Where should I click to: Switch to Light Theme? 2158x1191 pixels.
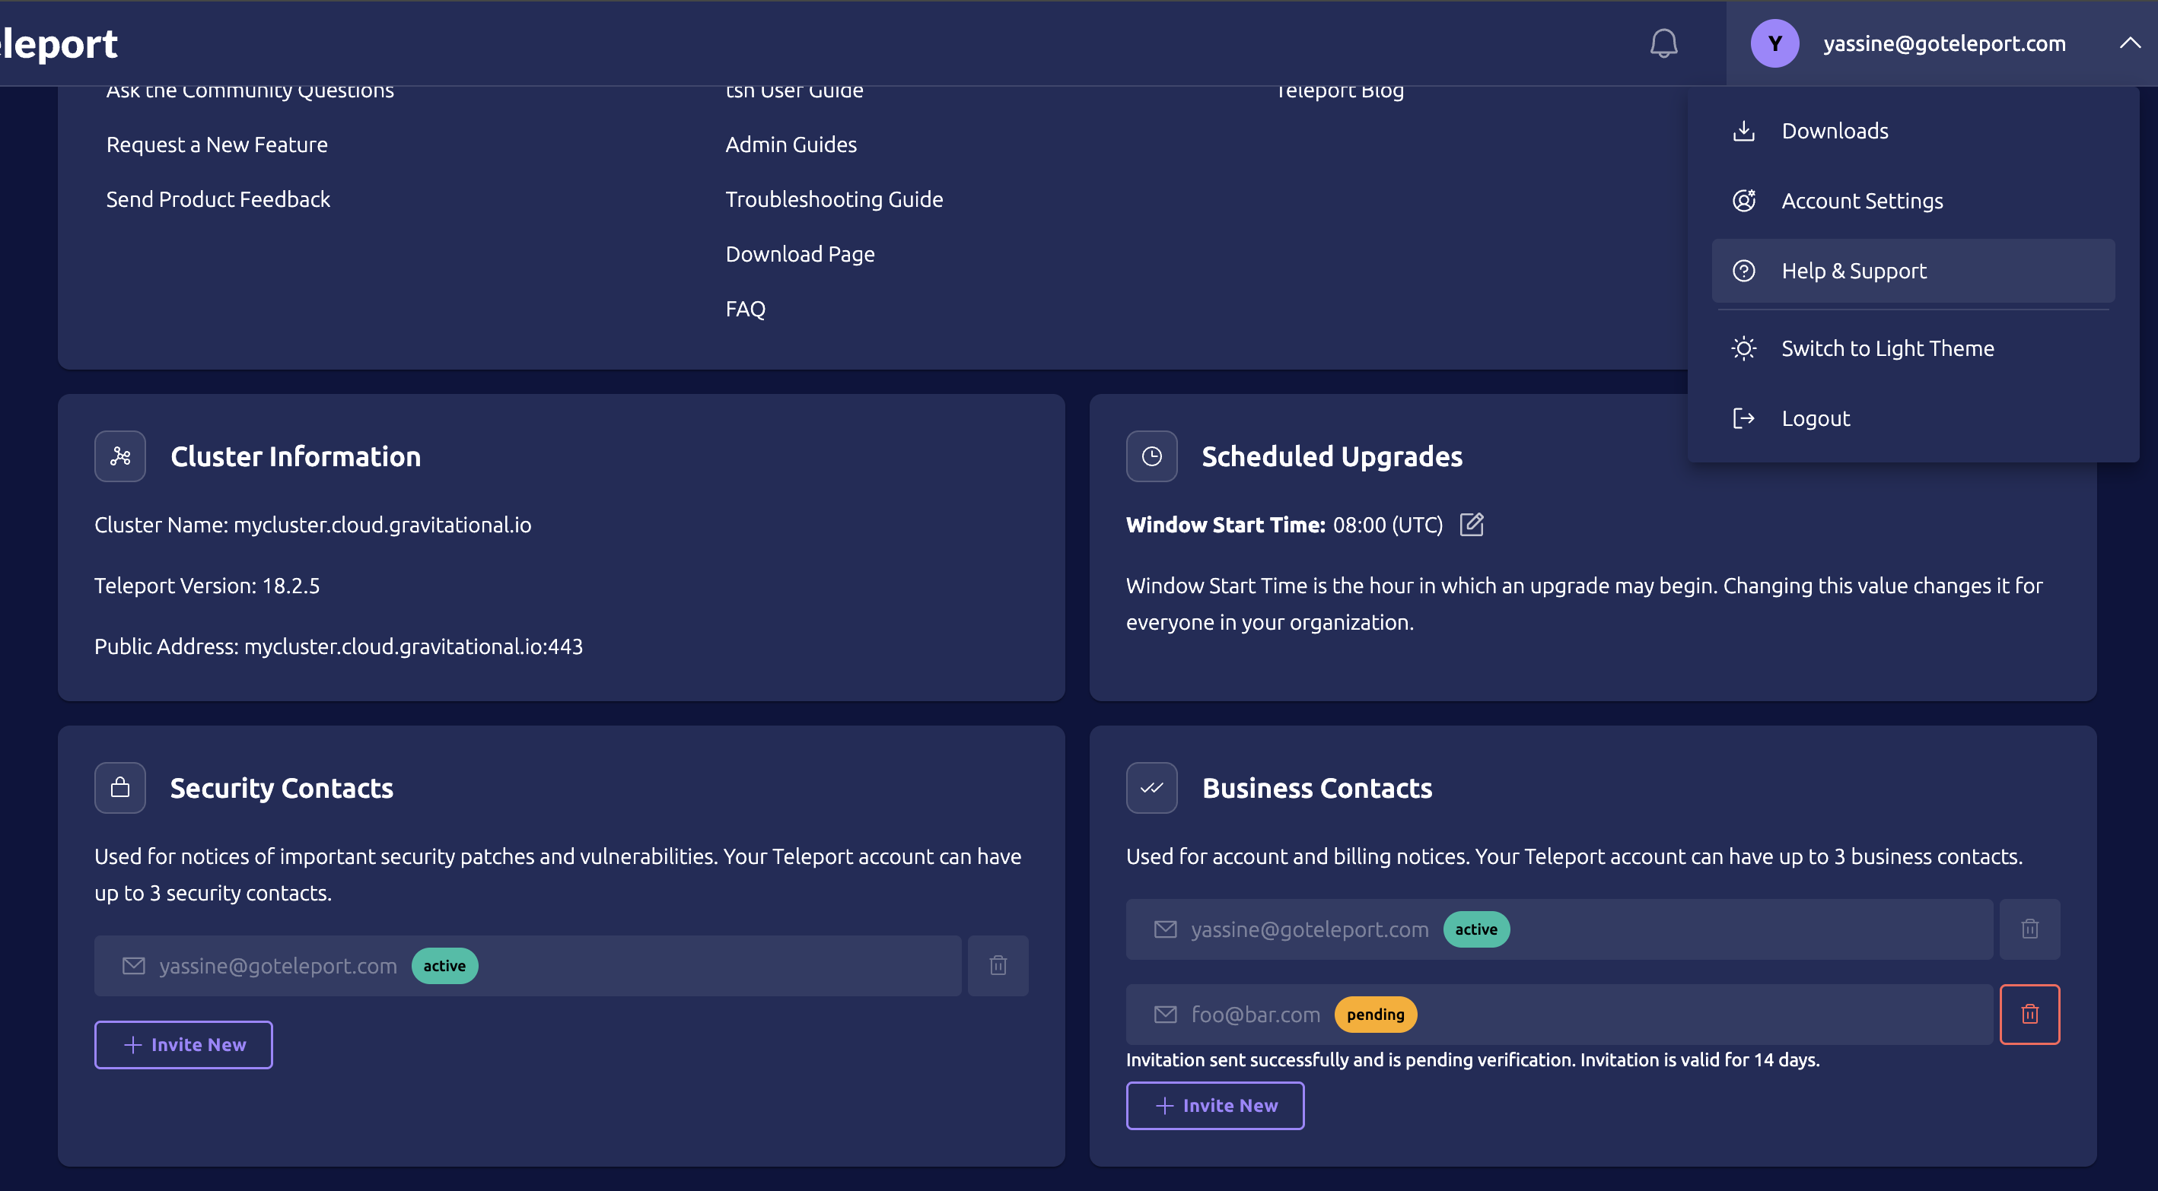[1889, 348]
